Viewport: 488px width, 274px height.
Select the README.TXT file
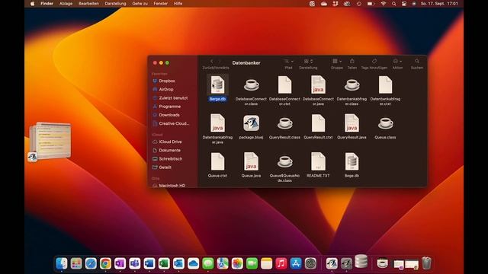[318, 161]
